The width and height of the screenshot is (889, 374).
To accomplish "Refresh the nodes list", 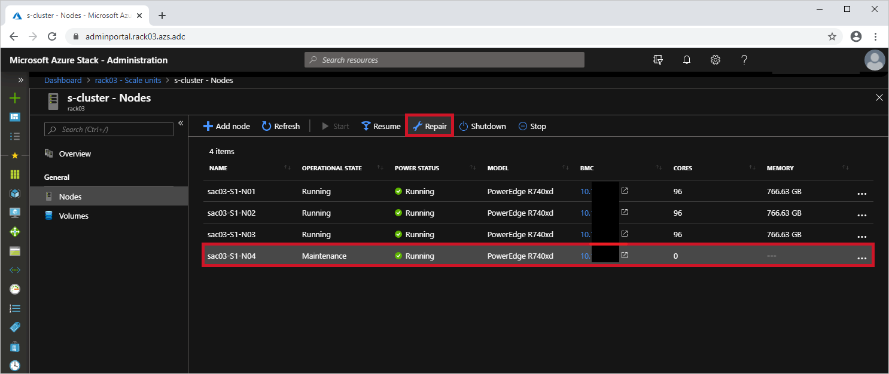I will pos(281,126).
